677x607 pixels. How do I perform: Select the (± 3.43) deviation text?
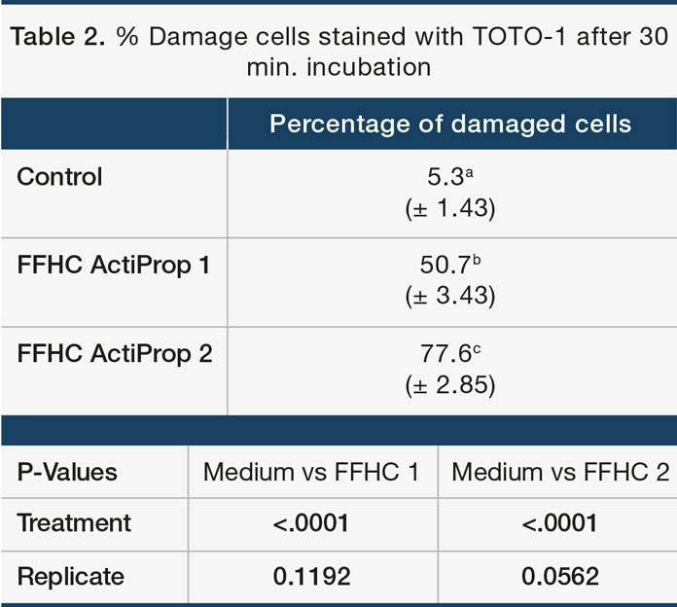450,297
